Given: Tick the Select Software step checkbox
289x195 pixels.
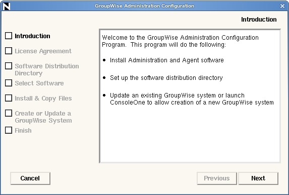Looking at the screenshot, I should pos(9,83).
